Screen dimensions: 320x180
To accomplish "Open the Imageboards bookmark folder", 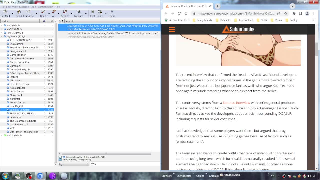I will (x=202, y=20).
